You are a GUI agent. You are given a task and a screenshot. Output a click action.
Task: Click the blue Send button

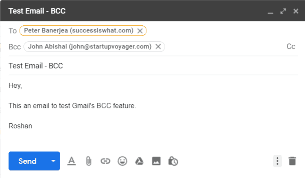coord(28,161)
